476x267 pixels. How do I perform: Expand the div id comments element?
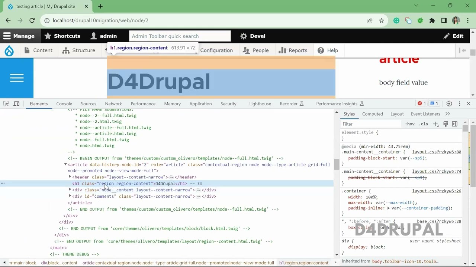pos(70,196)
